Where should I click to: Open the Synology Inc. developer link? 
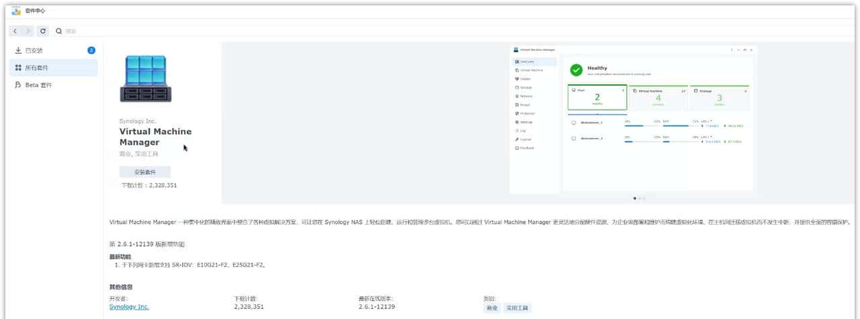click(x=129, y=306)
